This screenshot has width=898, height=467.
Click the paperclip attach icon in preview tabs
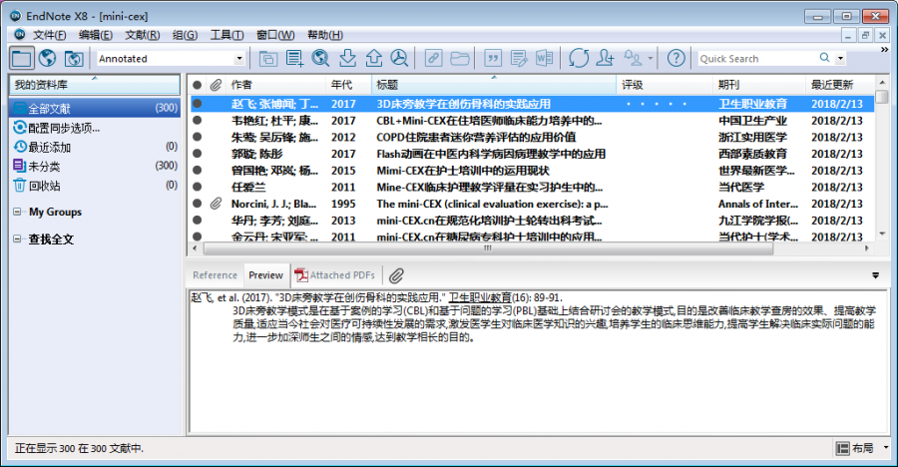396,275
